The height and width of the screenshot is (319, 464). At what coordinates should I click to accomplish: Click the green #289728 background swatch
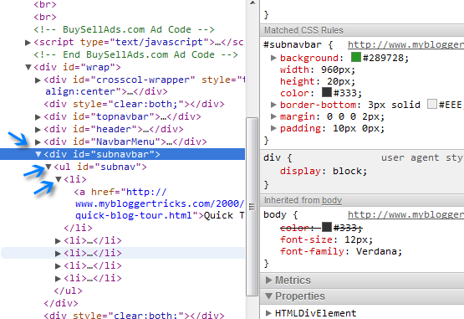tap(355, 57)
